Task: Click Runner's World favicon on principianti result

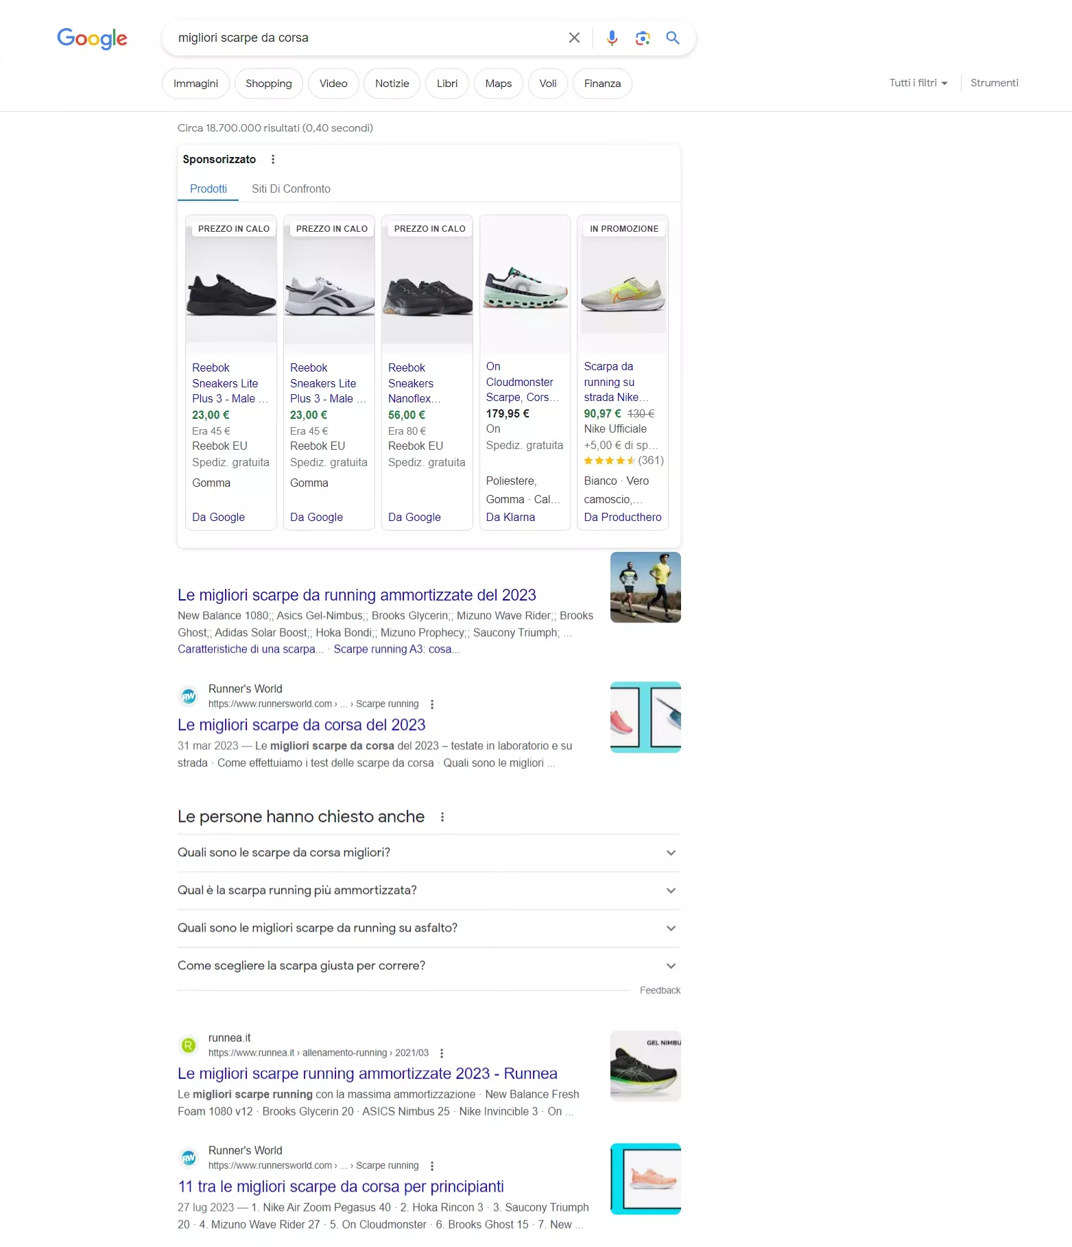Action: point(189,1159)
